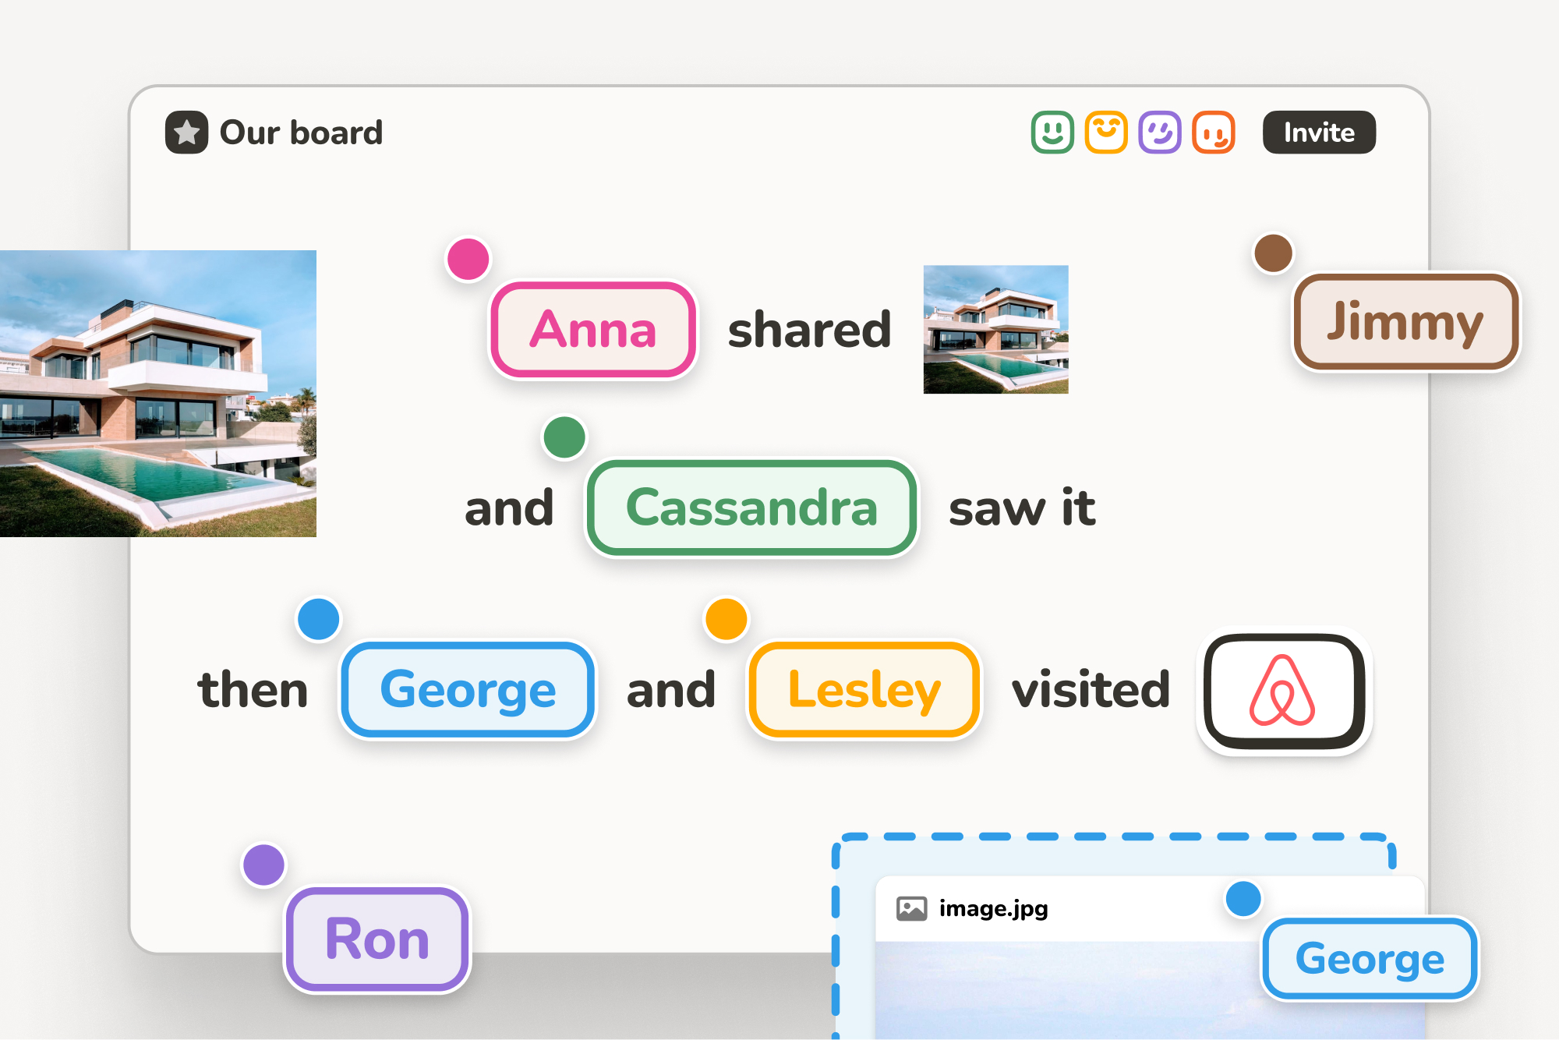
Task: Select the Cassandra name tag
Action: click(751, 508)
